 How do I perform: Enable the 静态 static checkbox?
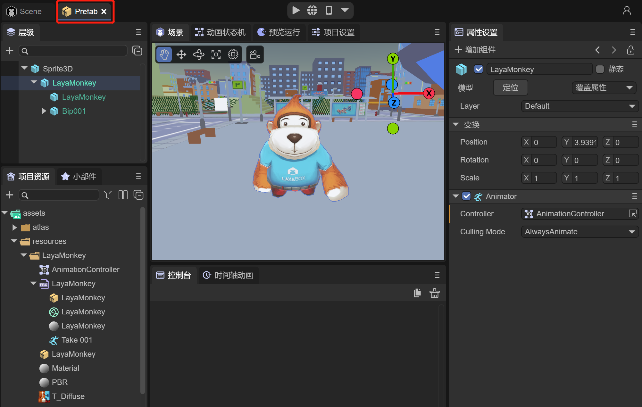(600, 69)
